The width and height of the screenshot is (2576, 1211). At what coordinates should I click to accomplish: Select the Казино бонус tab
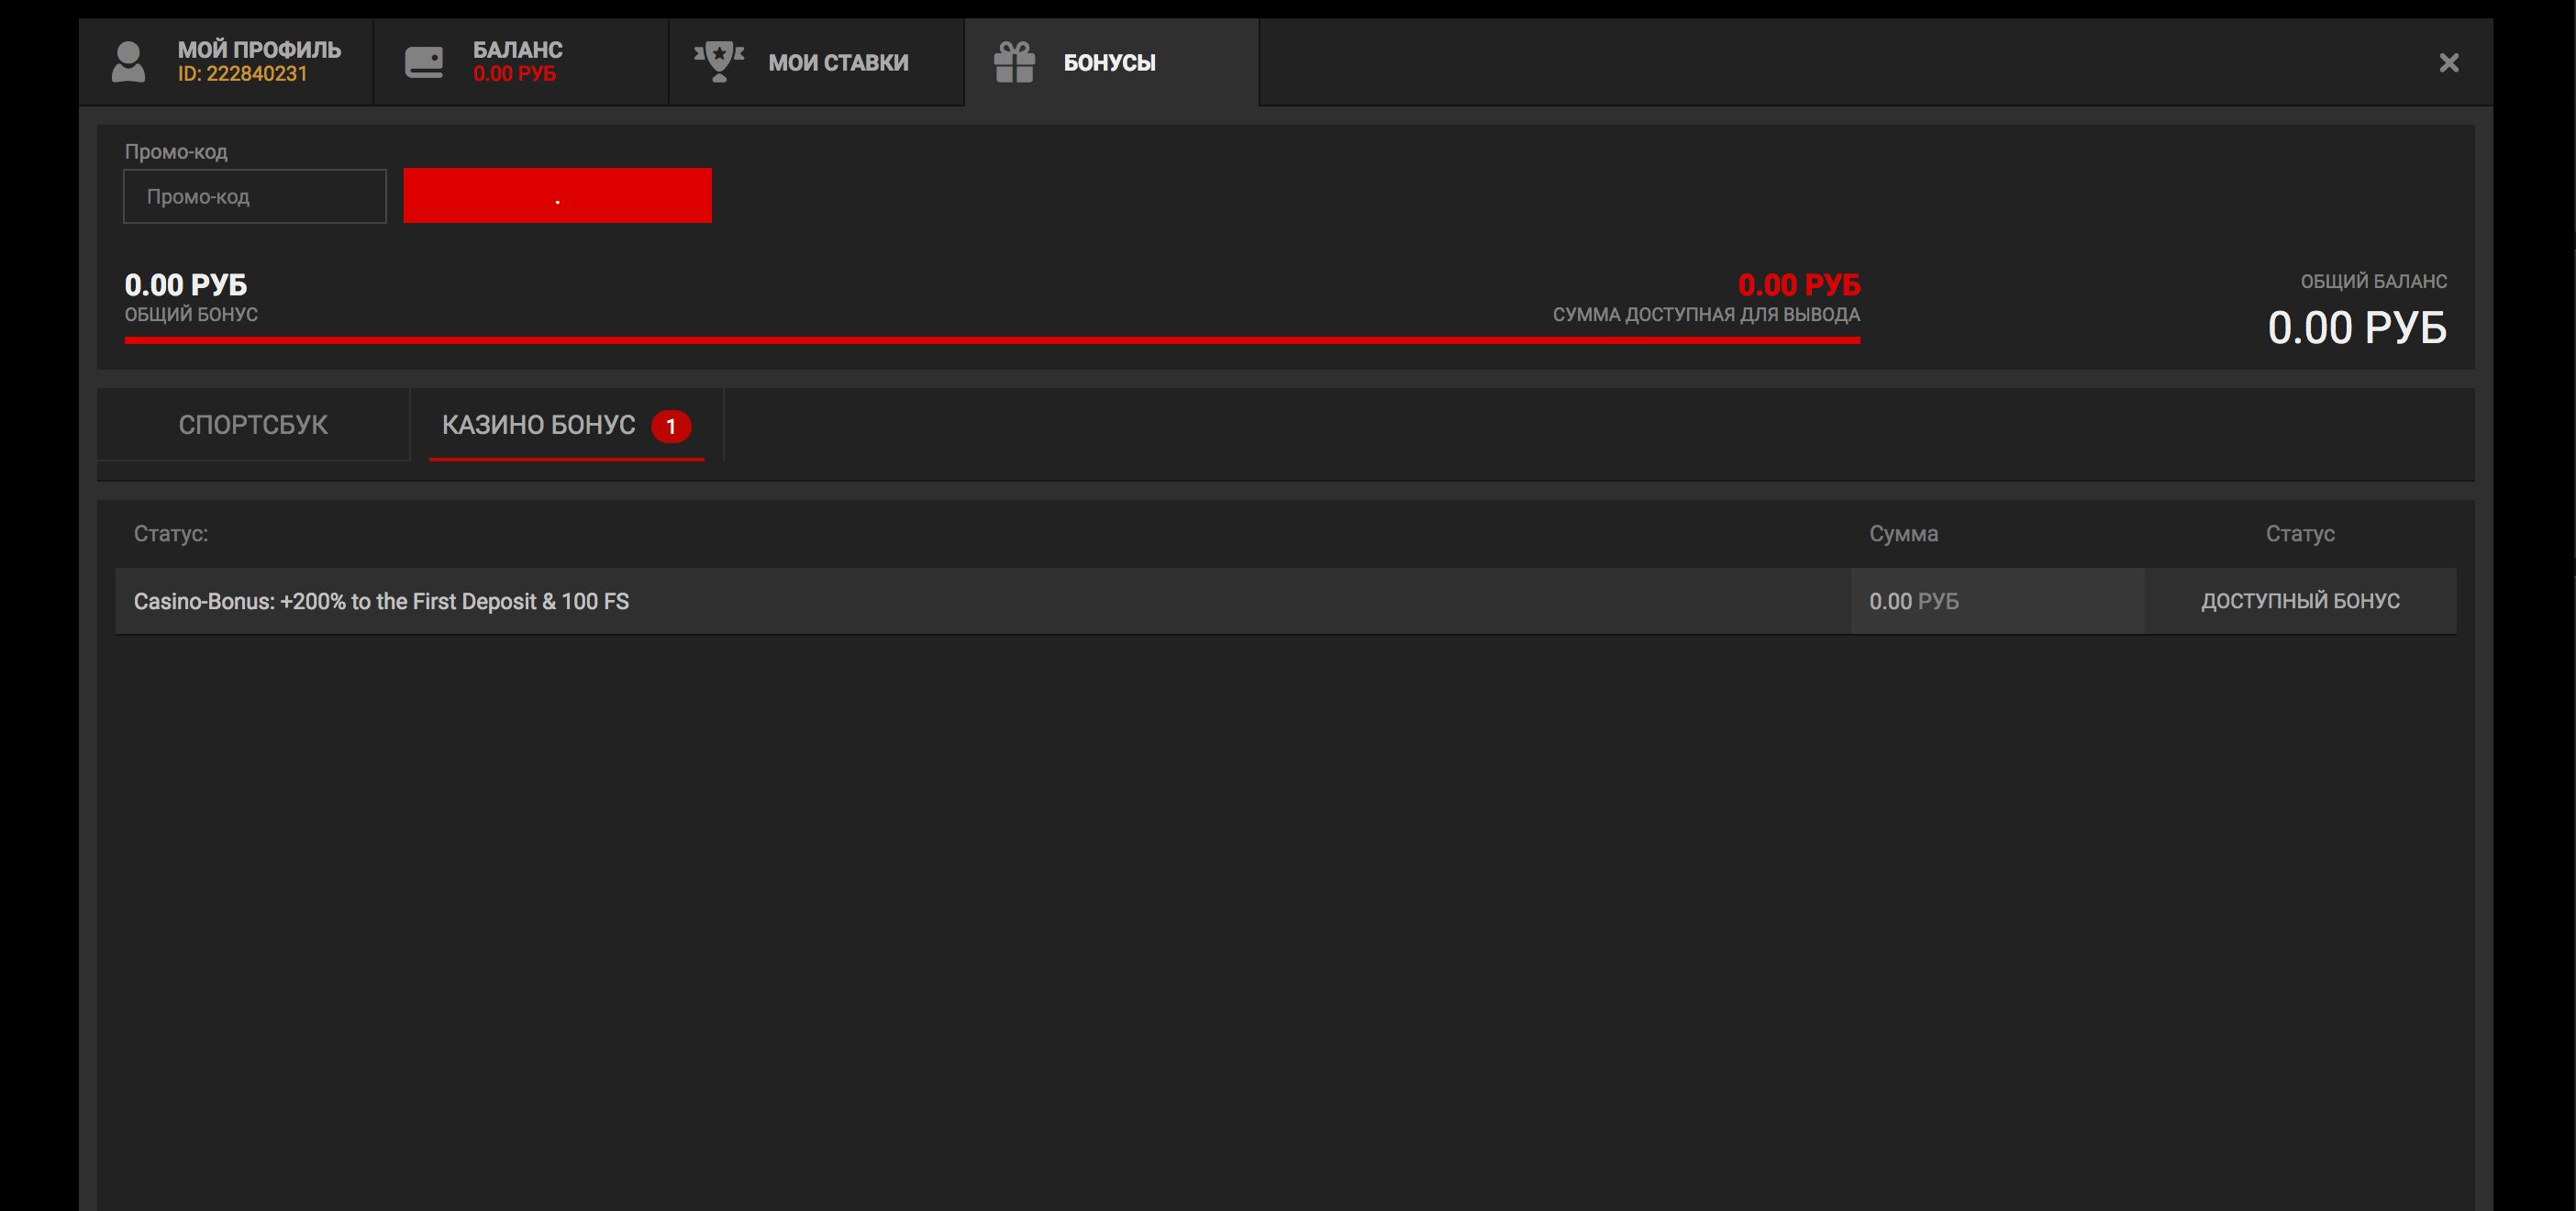tap(538, 425)
